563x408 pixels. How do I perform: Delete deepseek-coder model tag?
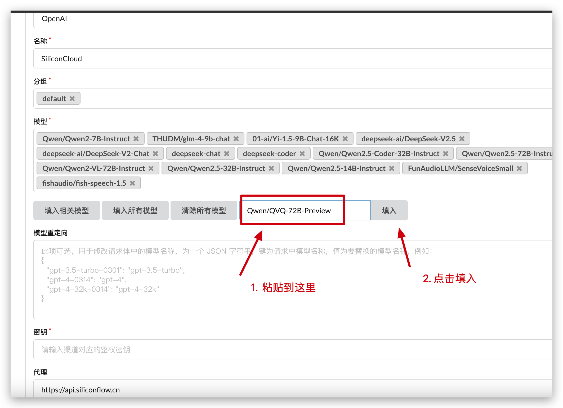click(x=302, y=154)
